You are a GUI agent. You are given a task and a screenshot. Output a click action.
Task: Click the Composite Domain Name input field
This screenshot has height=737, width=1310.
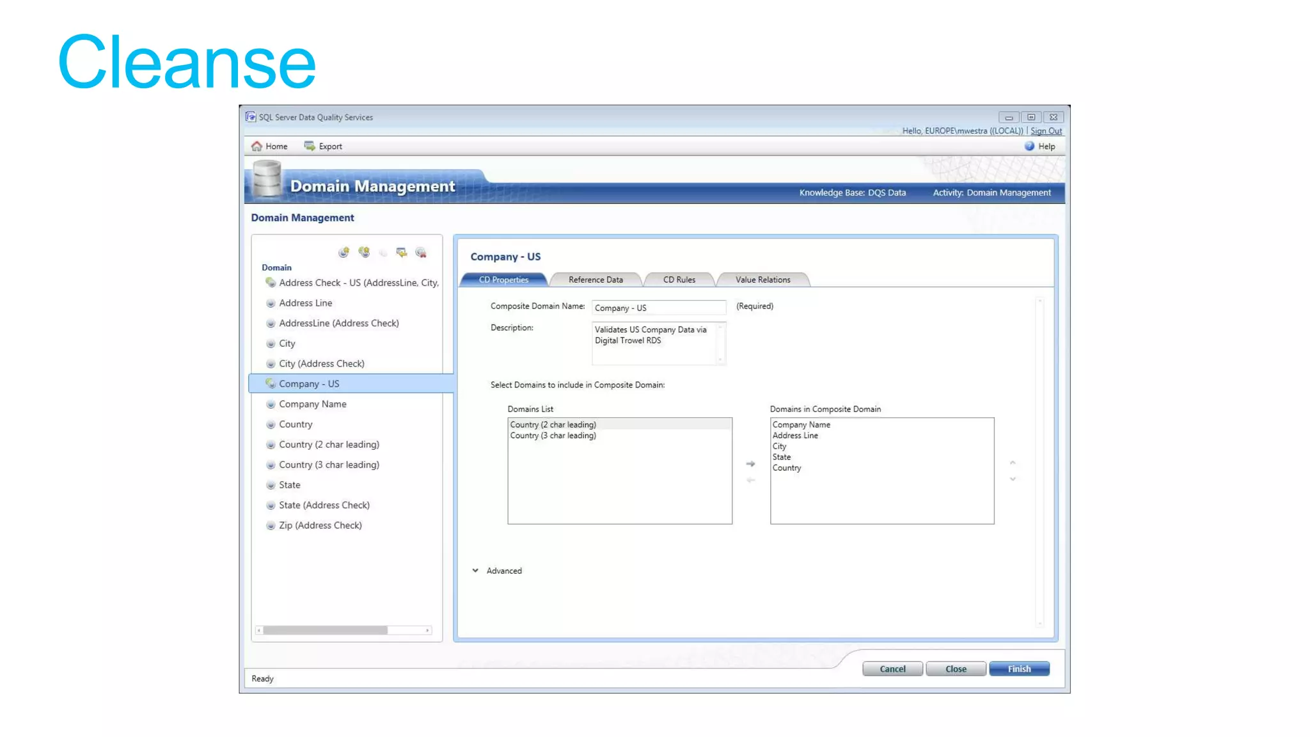[x=658, y=308]
